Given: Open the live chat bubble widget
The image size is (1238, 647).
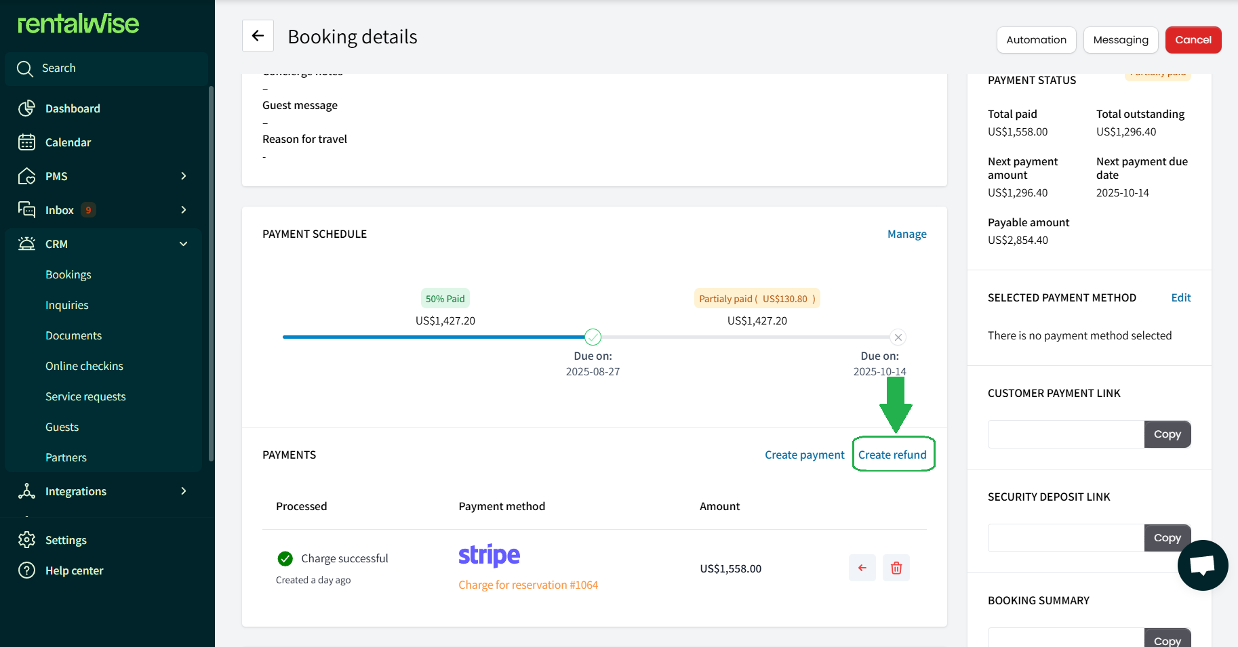Looking at the screenshot, I should [x=1202, y=565].
